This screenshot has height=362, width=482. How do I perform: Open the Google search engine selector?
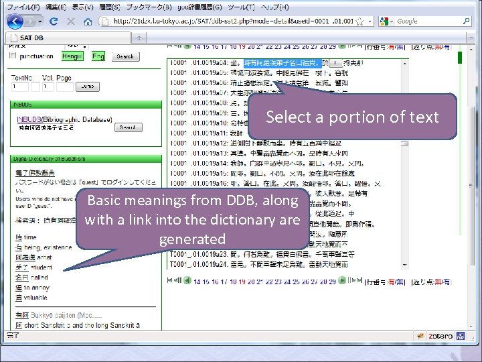coord(387,21)
